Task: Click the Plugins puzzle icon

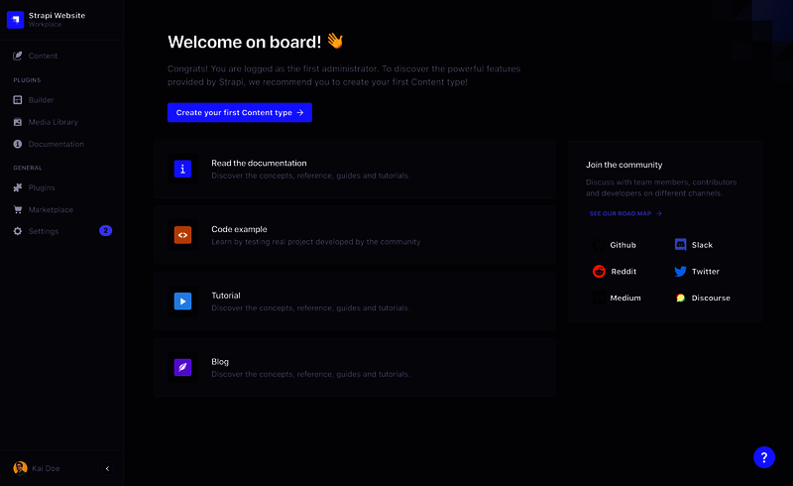Action: point(18,187)
